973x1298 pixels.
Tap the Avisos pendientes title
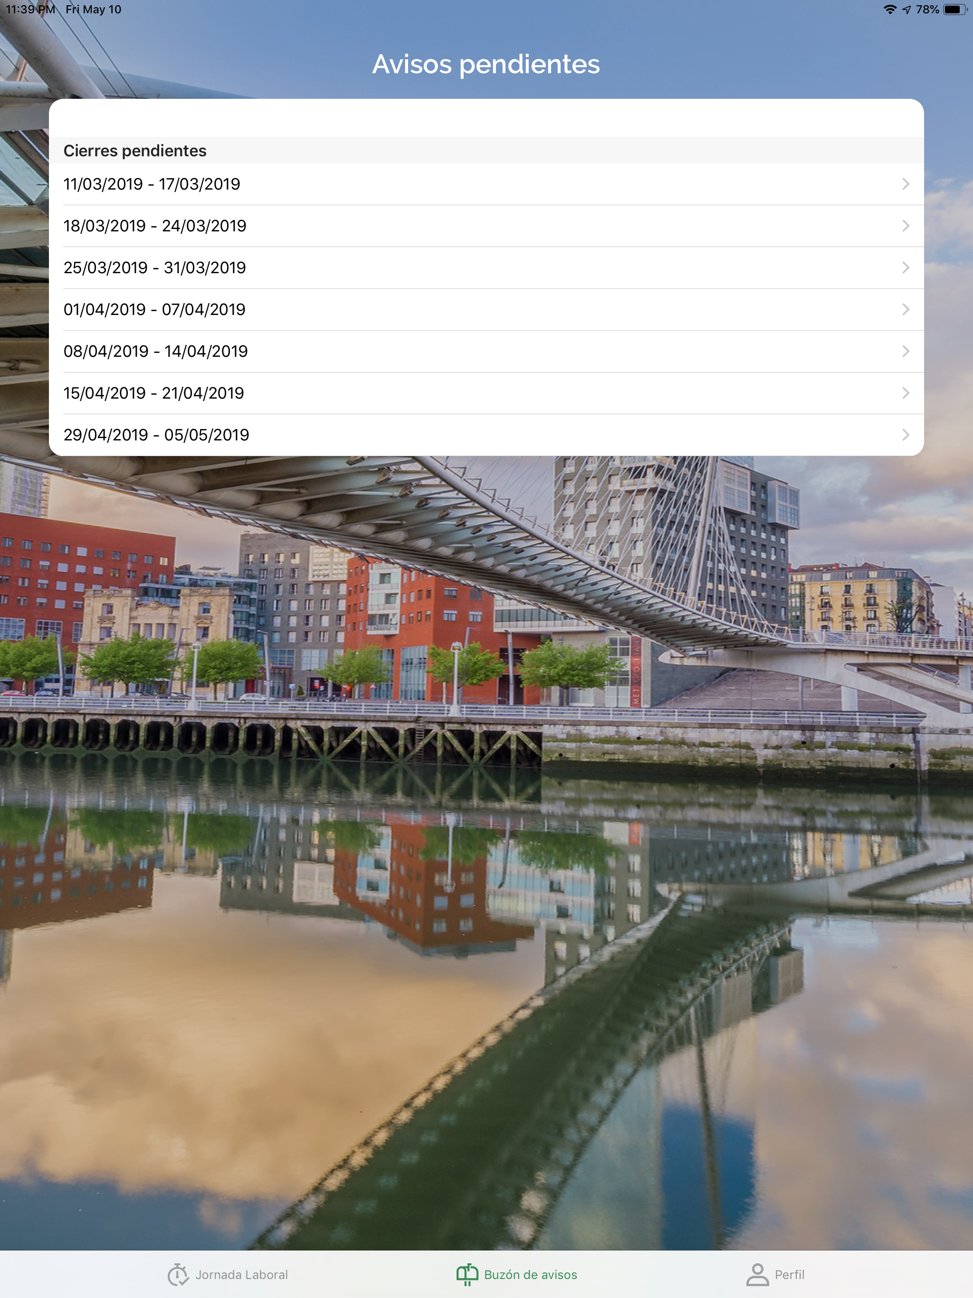pyautogui.click(x=486, y=64)
